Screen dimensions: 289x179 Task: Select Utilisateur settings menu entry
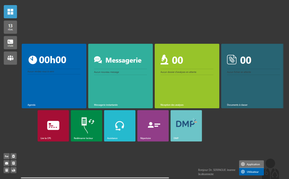click(251, 172)
